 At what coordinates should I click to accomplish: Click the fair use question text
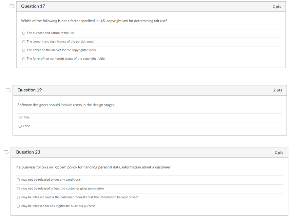point(94,21)
